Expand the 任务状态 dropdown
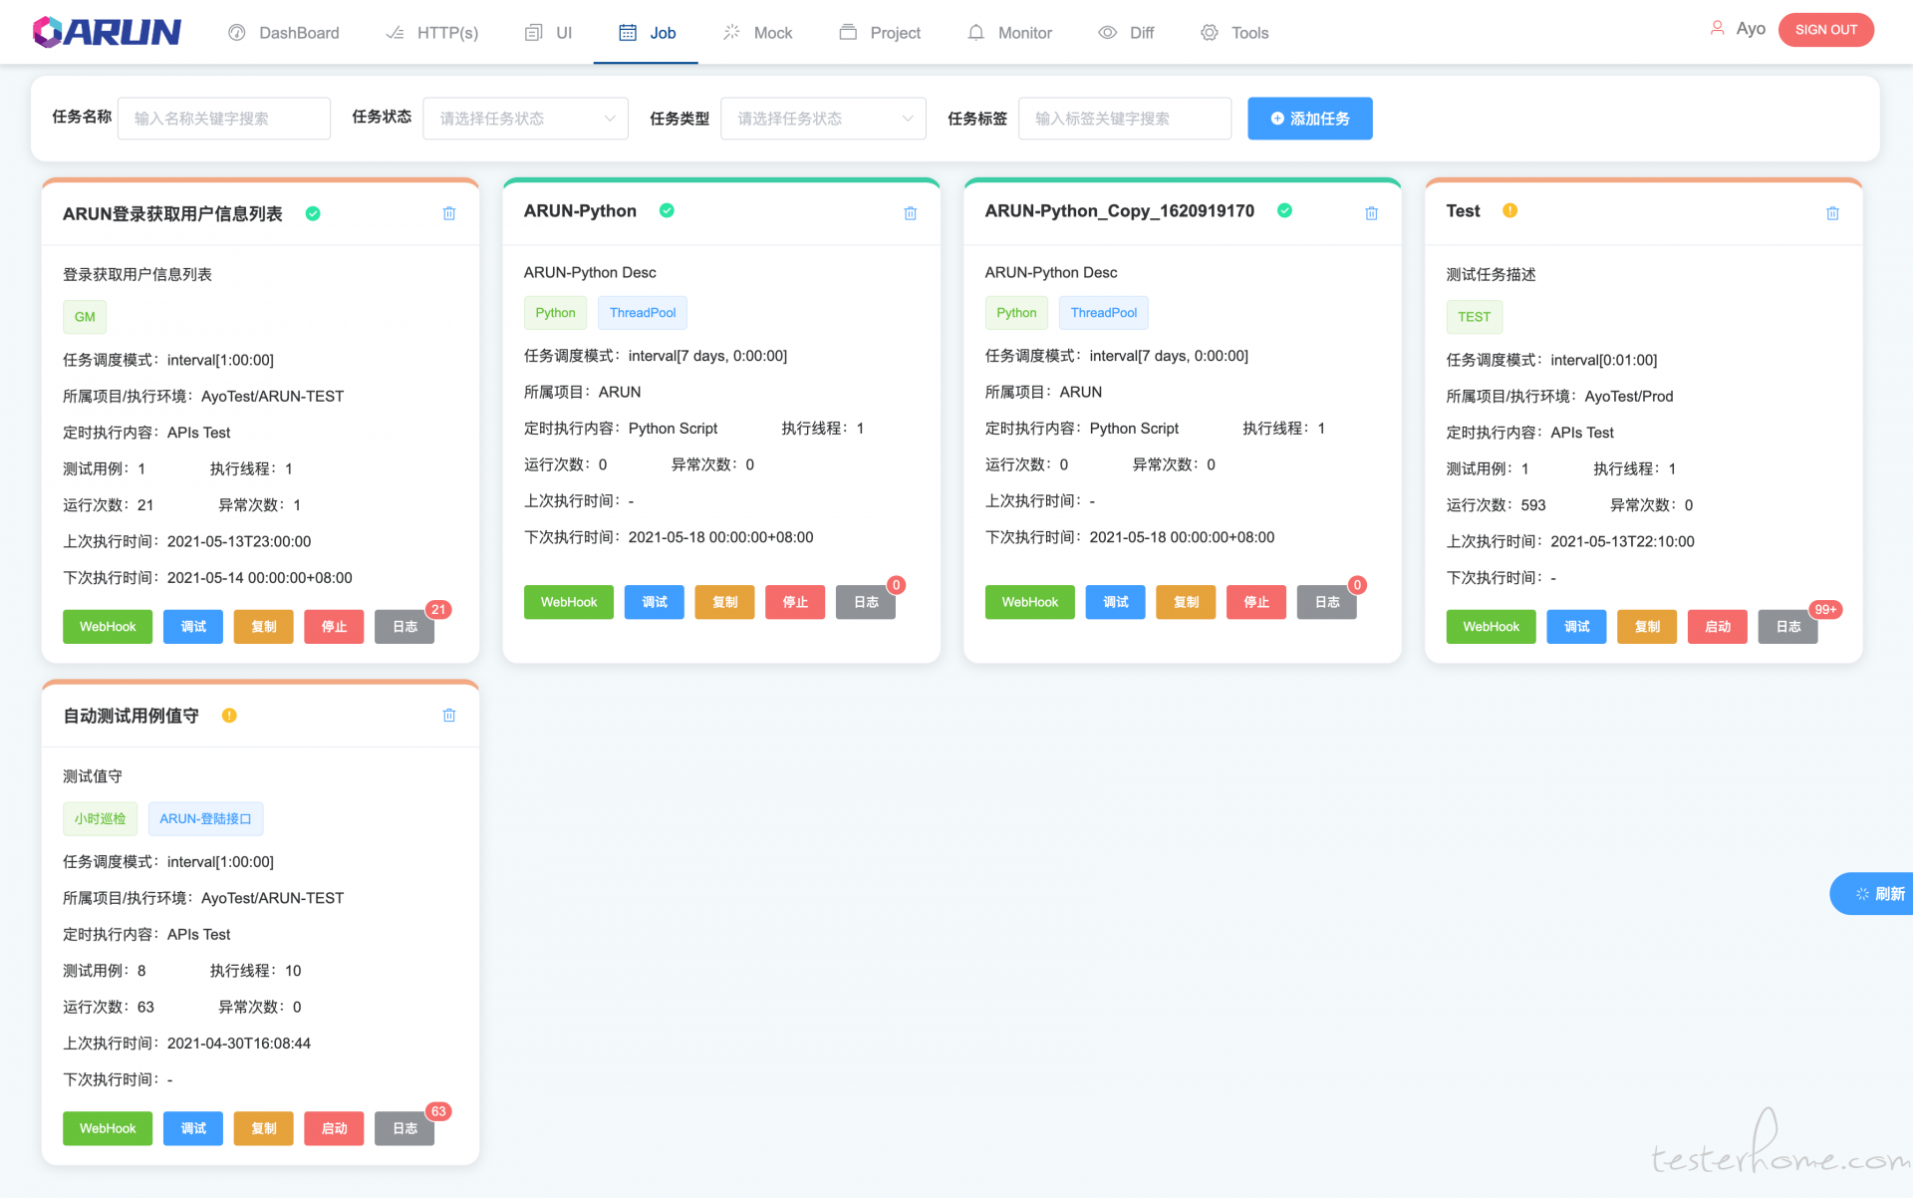 525,119
